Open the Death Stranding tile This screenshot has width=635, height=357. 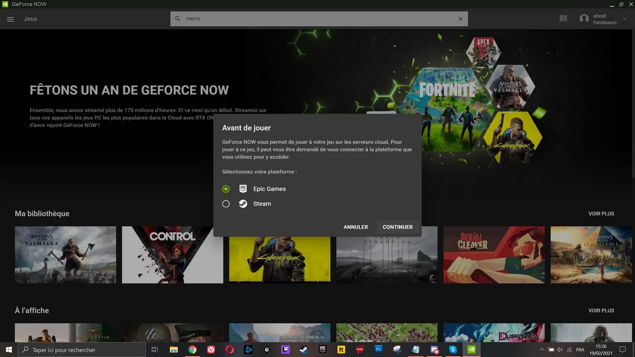(387, 259)
